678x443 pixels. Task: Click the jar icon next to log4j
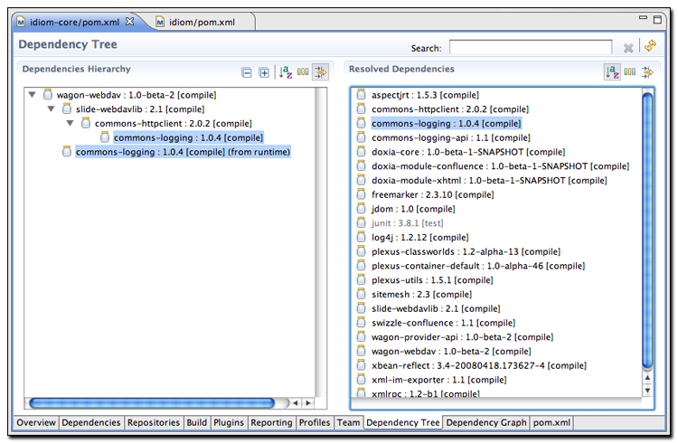pos(361,237)
